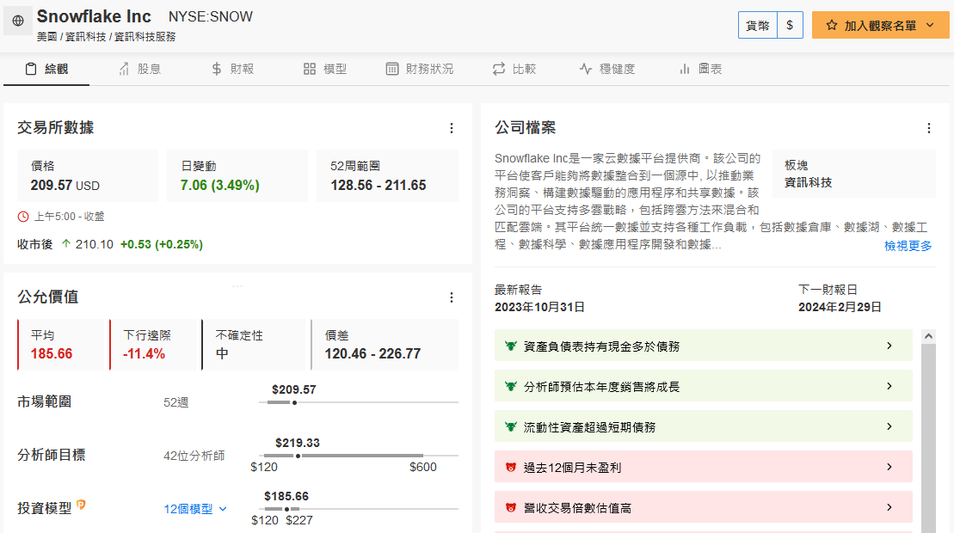This screenshot has height=533, width=954.
Task: Click the bear icon on 營收交易倍數估值高
Action: pos(510,507)
